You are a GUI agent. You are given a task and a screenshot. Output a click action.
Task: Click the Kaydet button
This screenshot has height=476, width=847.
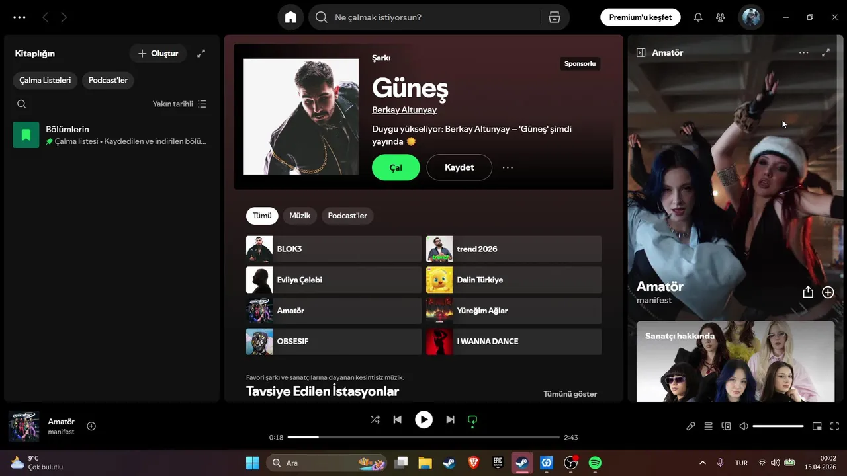459,167
